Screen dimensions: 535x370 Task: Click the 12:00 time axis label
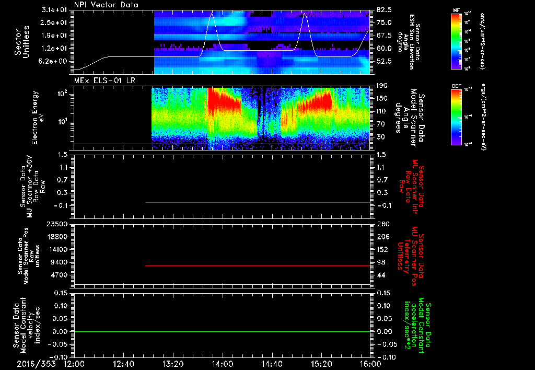coord(74,364)
